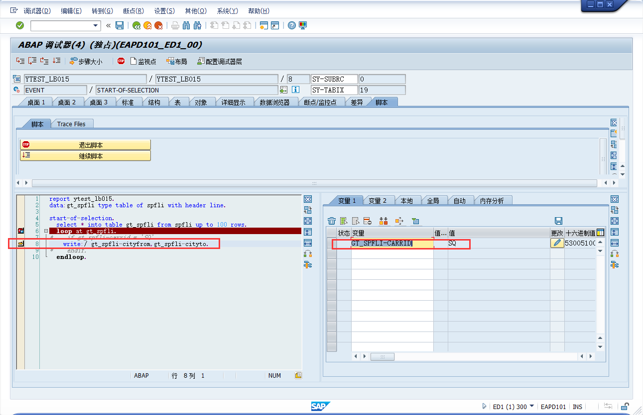
Task: Click the Create New Session icon
Action: [x=264, y=25]
